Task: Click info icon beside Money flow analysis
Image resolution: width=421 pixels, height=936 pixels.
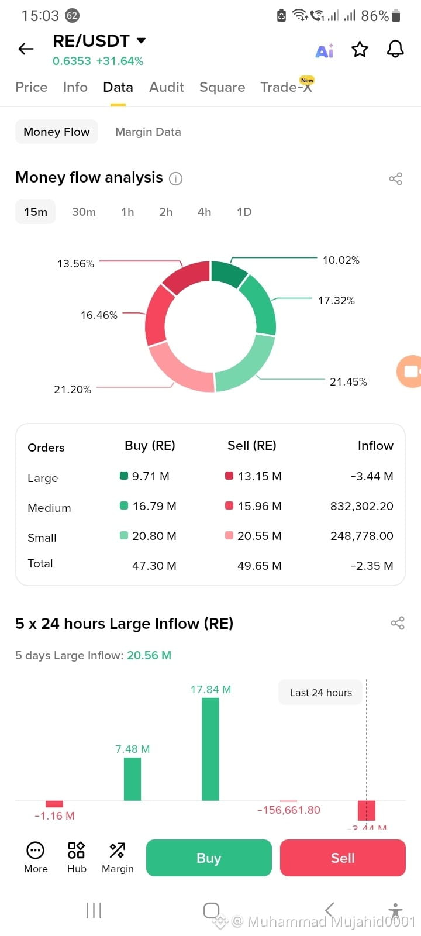Action: (175, 178)
